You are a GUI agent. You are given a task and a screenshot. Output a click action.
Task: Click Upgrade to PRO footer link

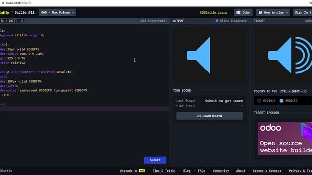coord(132,171)
